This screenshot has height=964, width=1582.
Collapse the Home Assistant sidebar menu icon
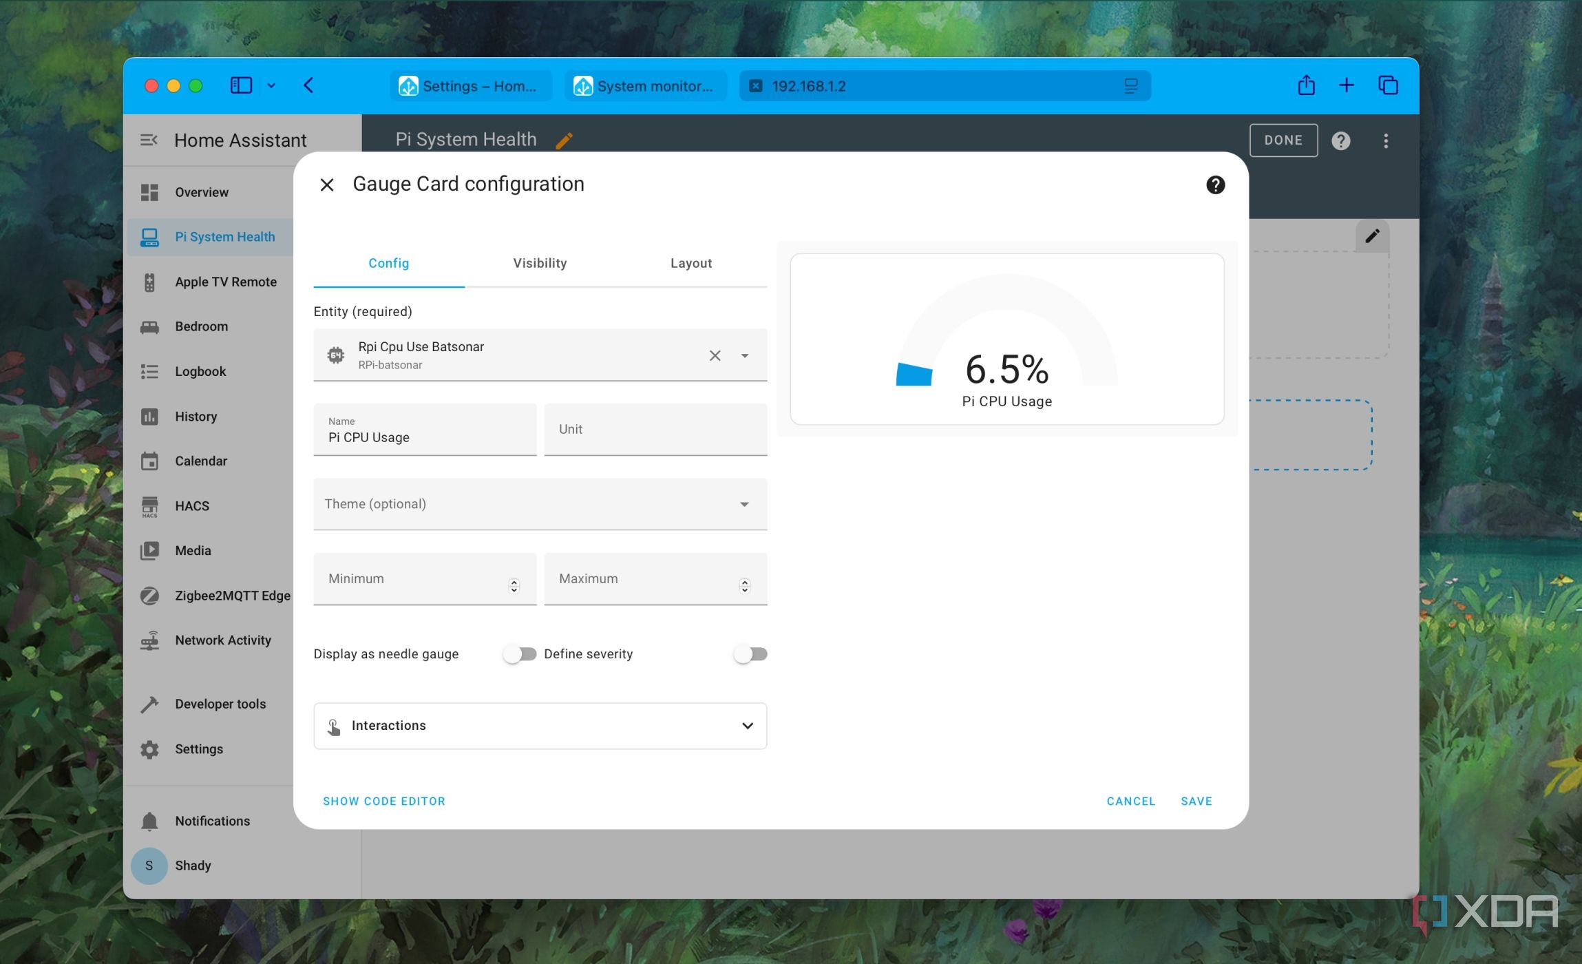tap(149, 140)
